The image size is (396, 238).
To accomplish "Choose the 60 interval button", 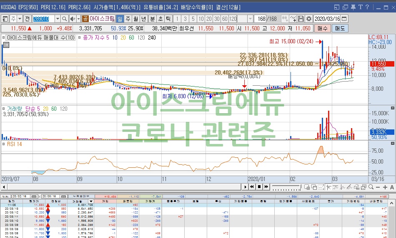I will point(225,19).
